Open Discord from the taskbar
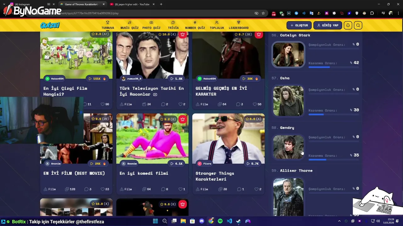 202,221
